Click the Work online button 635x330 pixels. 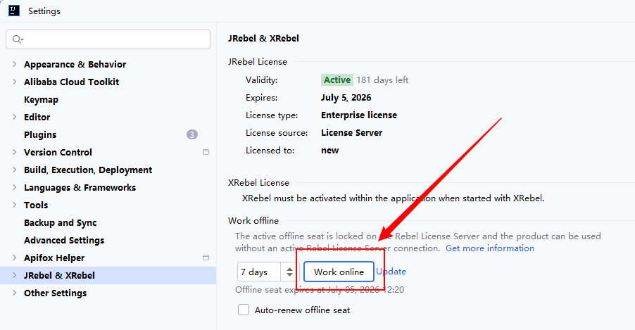point(339,272)
